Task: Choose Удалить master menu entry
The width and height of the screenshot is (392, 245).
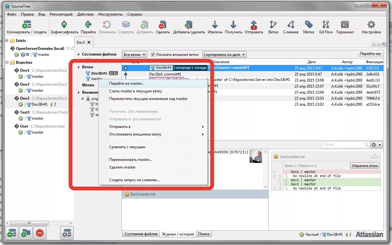Action: 153,167
